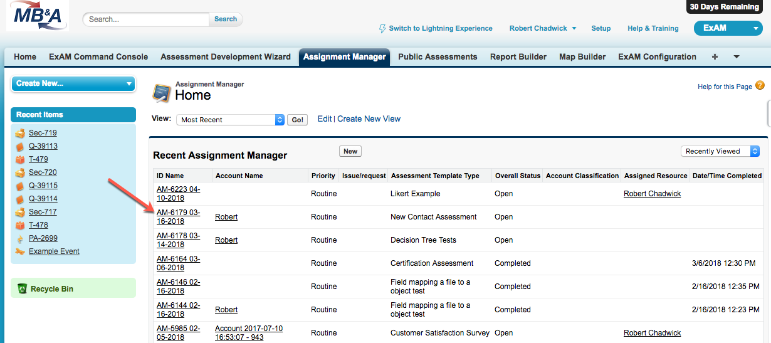771x343 pixels.
Task: Click the Assessment Template Type column header
Action: pyautogui.click(x=435, y=176)
